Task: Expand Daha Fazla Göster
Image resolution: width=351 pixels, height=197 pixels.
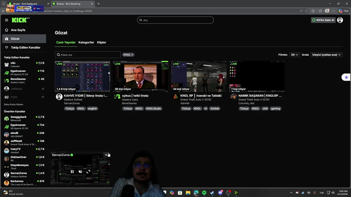Action: point(14,105)
